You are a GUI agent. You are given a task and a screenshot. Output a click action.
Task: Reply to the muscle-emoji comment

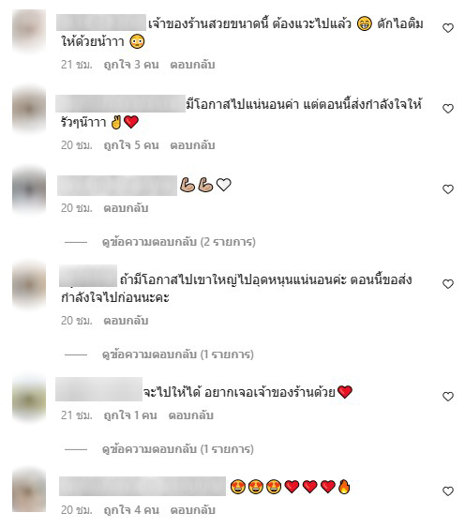tap(126, 208)
